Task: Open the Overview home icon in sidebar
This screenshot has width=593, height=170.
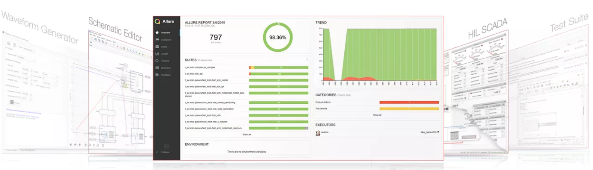Action: [x=157, y=32]
